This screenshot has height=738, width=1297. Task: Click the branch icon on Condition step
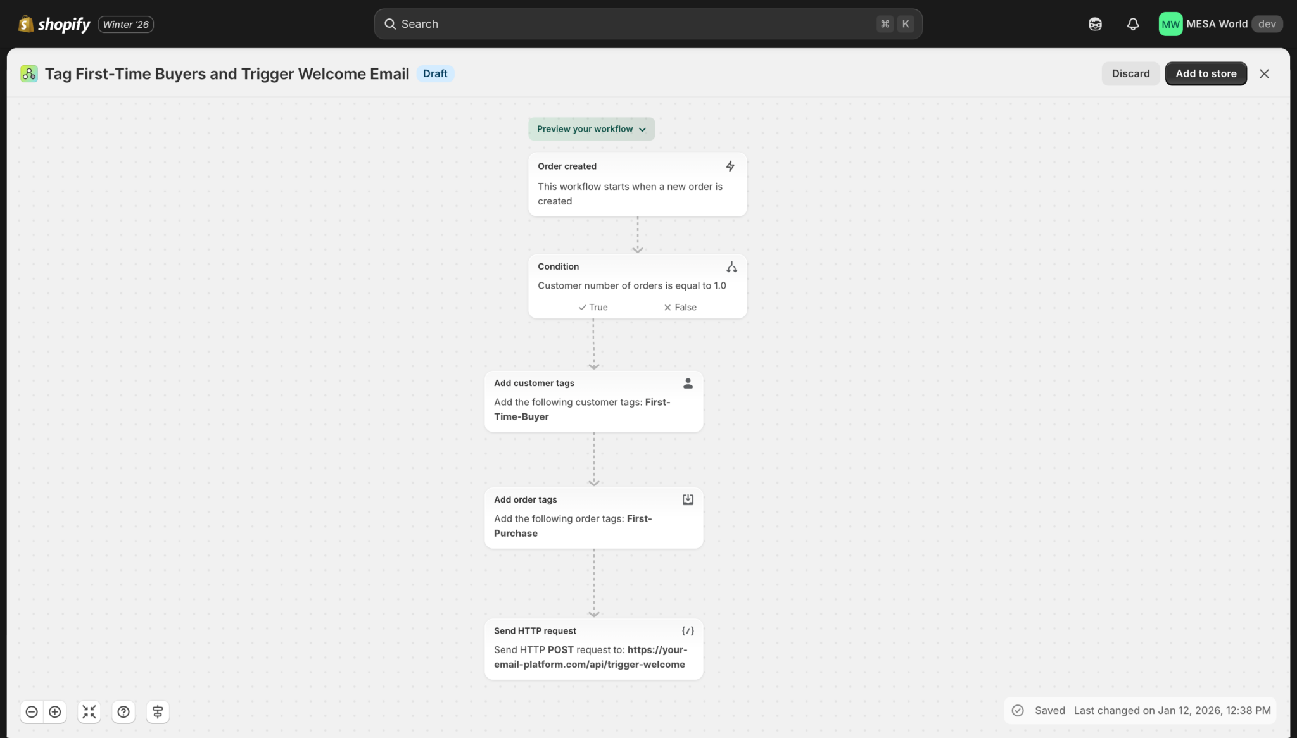click(731, 267)
